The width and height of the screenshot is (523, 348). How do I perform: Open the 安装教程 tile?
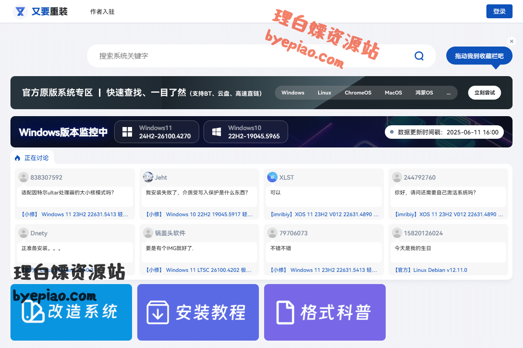click(198, 312)
